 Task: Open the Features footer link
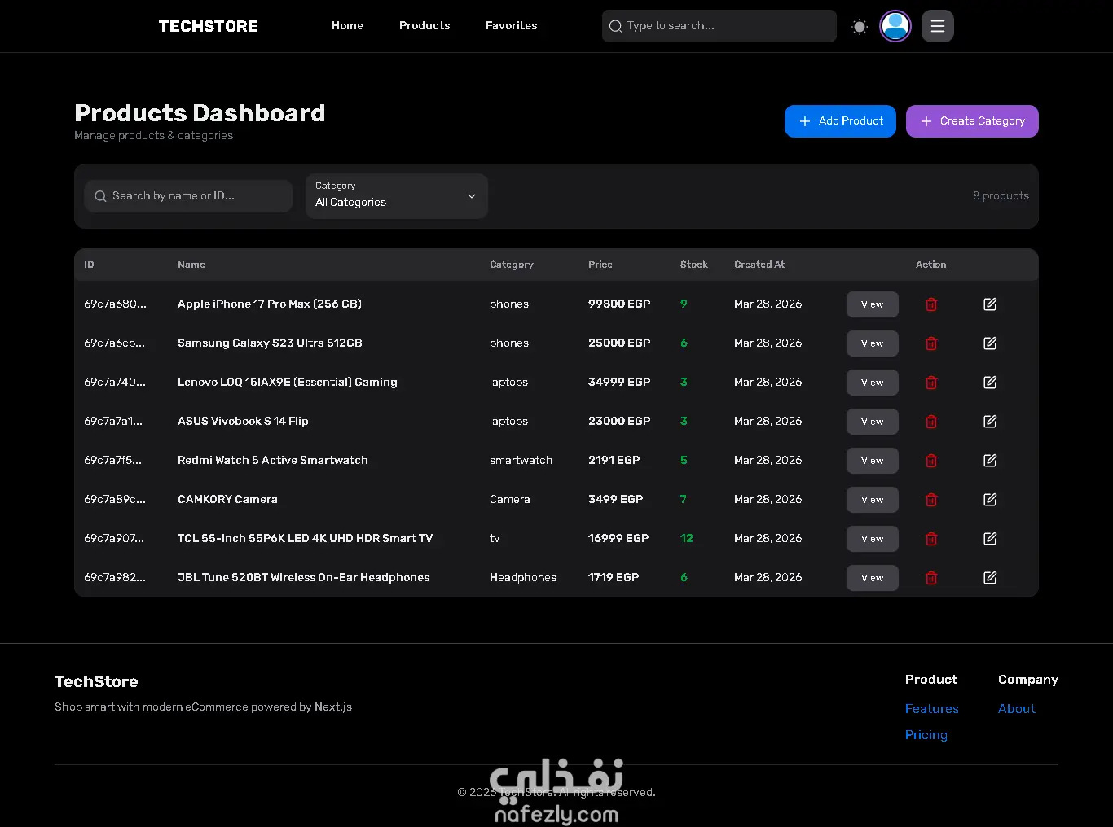coord(931,709)
